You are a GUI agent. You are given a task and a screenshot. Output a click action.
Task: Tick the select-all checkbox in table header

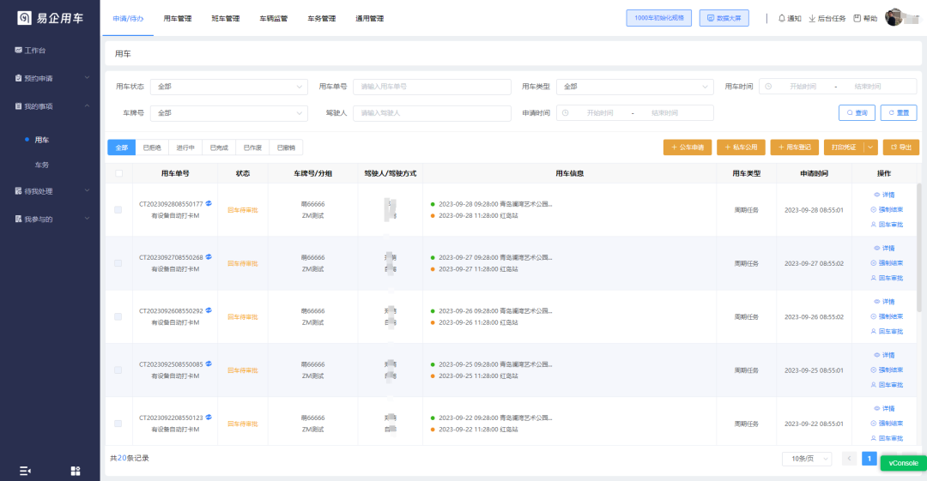(x=118, y=173)
